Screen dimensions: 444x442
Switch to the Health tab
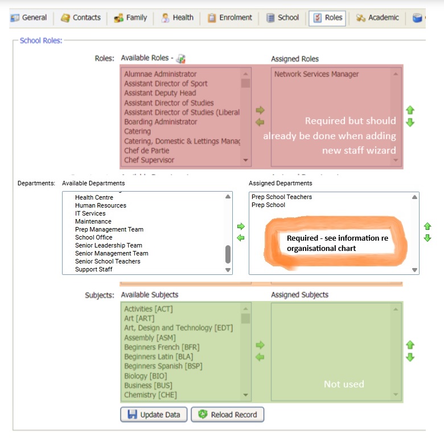(x=177, y=18)
